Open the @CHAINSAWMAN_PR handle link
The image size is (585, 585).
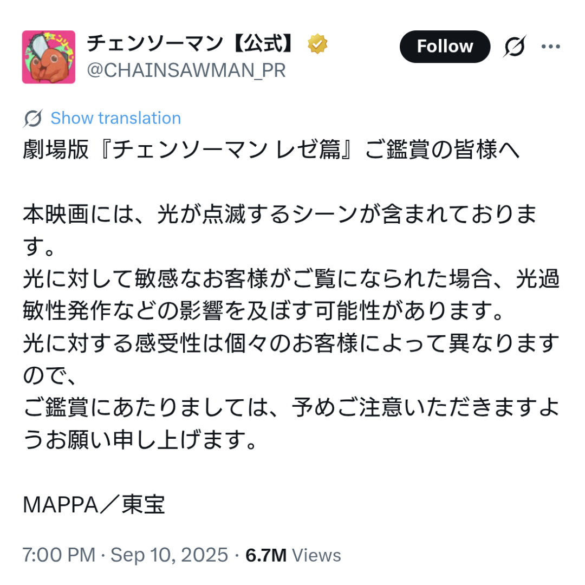pyautogui.click(x=186, y=70)
